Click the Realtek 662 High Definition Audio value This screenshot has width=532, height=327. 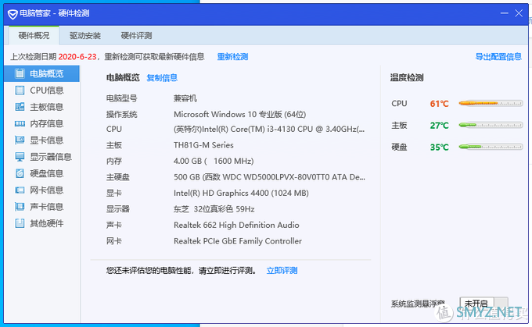(236, 225)
